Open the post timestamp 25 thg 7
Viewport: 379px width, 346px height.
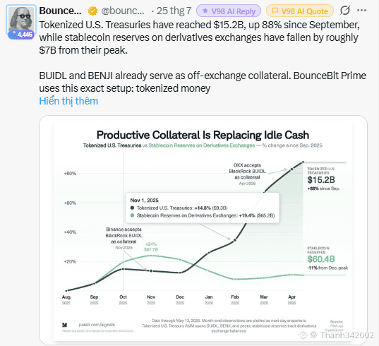(174, 11)
